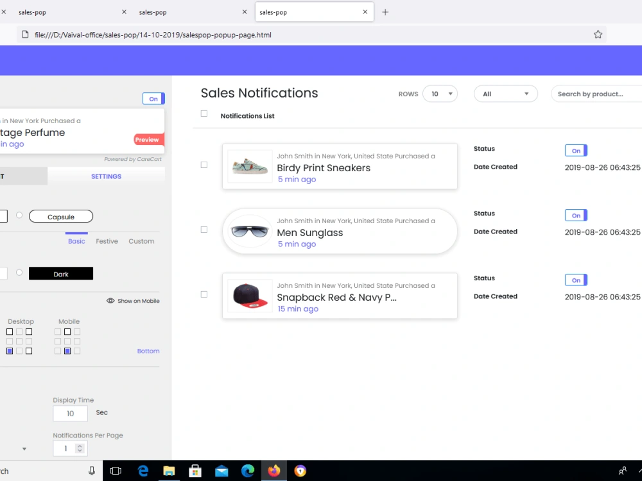Viewport: 642px width, 481px height.
Task: Click the Snapback cap product image
Action: [250, 296]
